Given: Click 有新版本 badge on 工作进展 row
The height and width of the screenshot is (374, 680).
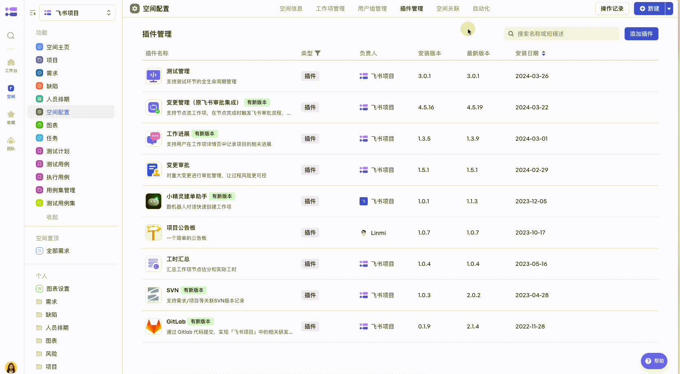Looking at the screenshot, I should click(x=204, y=134).
